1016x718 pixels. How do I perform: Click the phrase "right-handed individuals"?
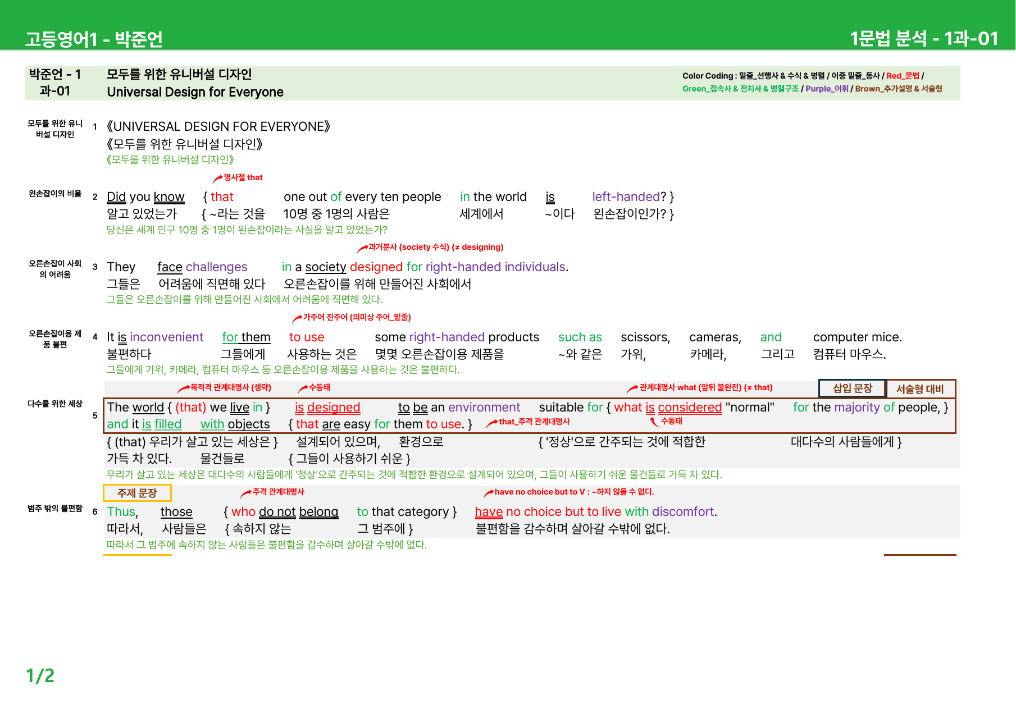[x=495, y=267]
